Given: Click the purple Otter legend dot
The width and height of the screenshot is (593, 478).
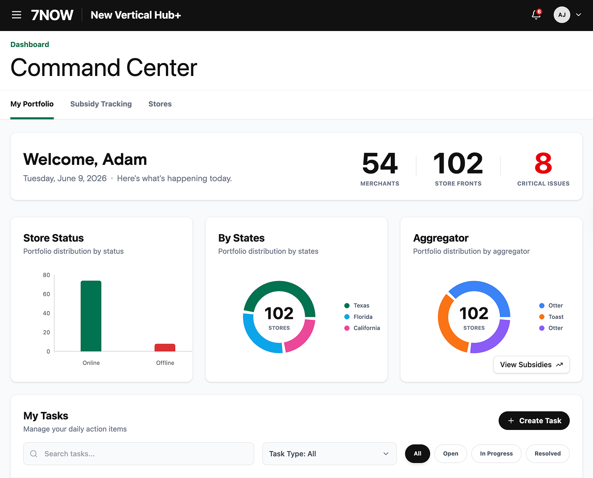Looking at the screenshot, I should click(542, 328).
